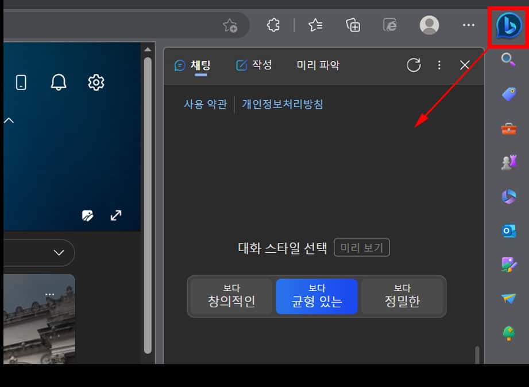
Task: Open the Favorites list icon
Action: coord(315,25)
